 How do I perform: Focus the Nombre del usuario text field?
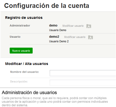83,73
